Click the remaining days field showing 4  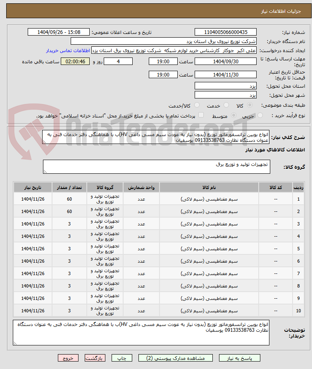(118, 61)
